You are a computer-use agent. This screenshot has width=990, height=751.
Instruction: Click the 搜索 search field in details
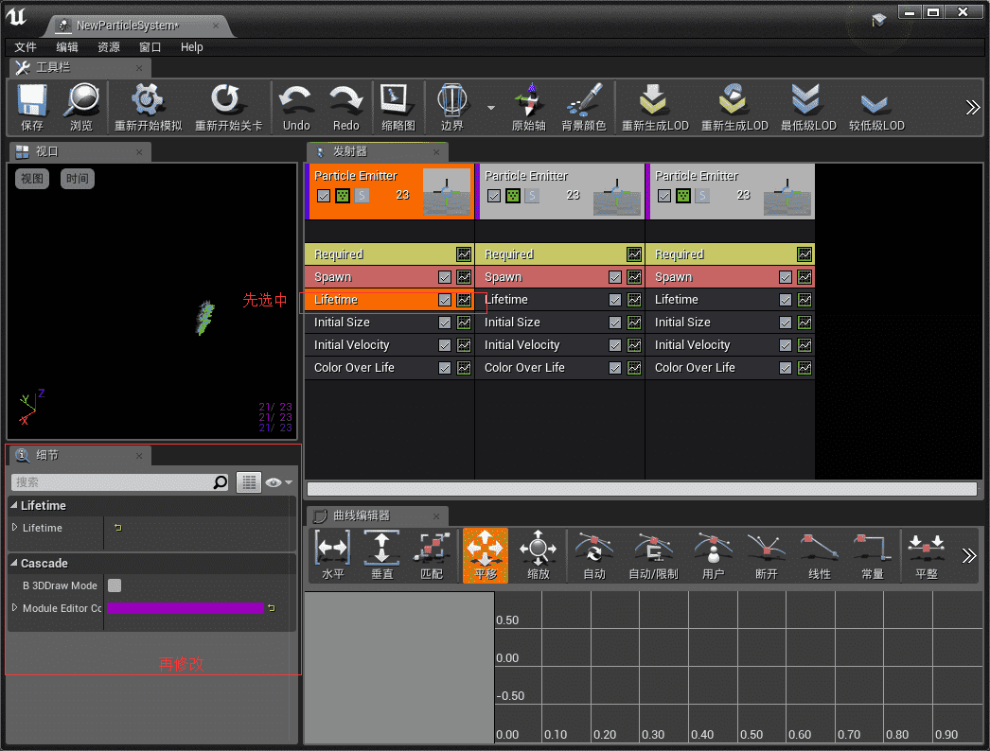(x=112, y=482)
